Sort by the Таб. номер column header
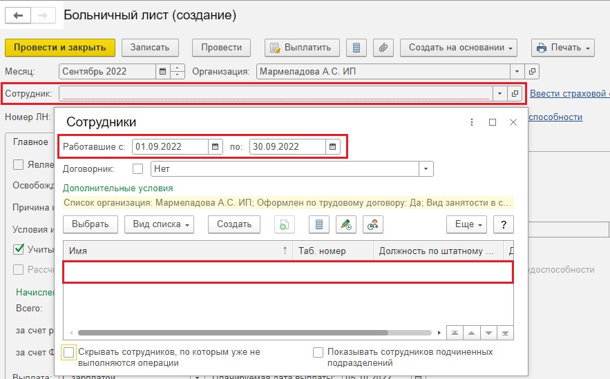Image resolution: width=610 pixels, height=379 pixels. pyautogui.click(x=333, y=251)
